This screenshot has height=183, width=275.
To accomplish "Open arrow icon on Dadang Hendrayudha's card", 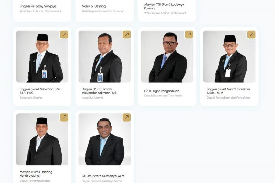I will point(64,117).
